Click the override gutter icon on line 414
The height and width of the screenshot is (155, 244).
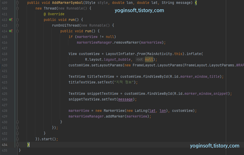11,31
